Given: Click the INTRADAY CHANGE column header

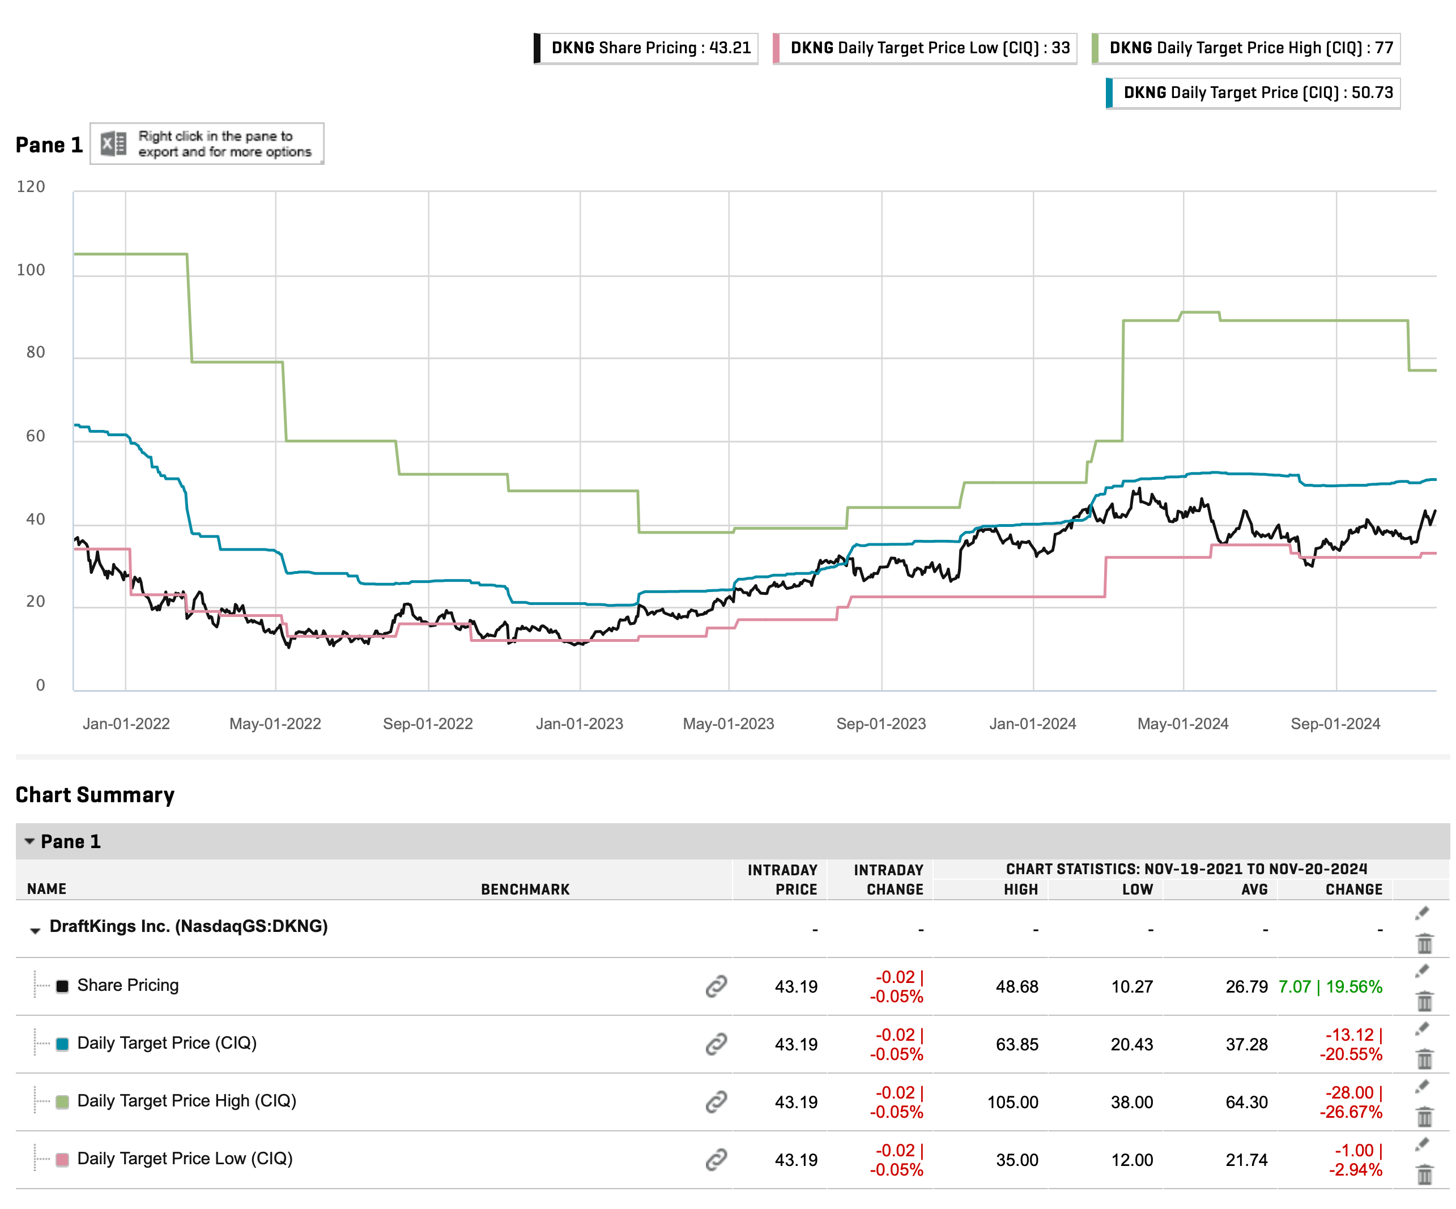Looking at the screenshot, I should tap(888, 880).
